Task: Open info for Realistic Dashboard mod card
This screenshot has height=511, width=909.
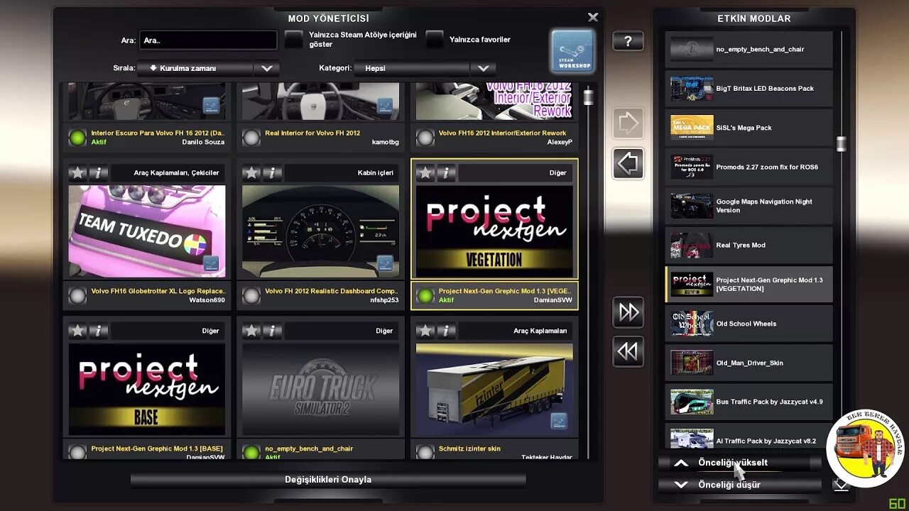Action: click(273, 172)
